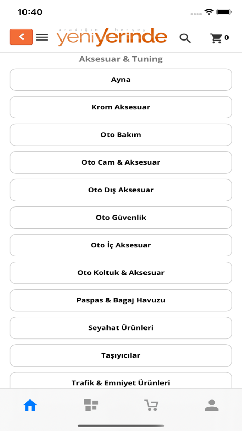Open the Taşıyıcılar category
242x431 pixels.
click(121, 355)
